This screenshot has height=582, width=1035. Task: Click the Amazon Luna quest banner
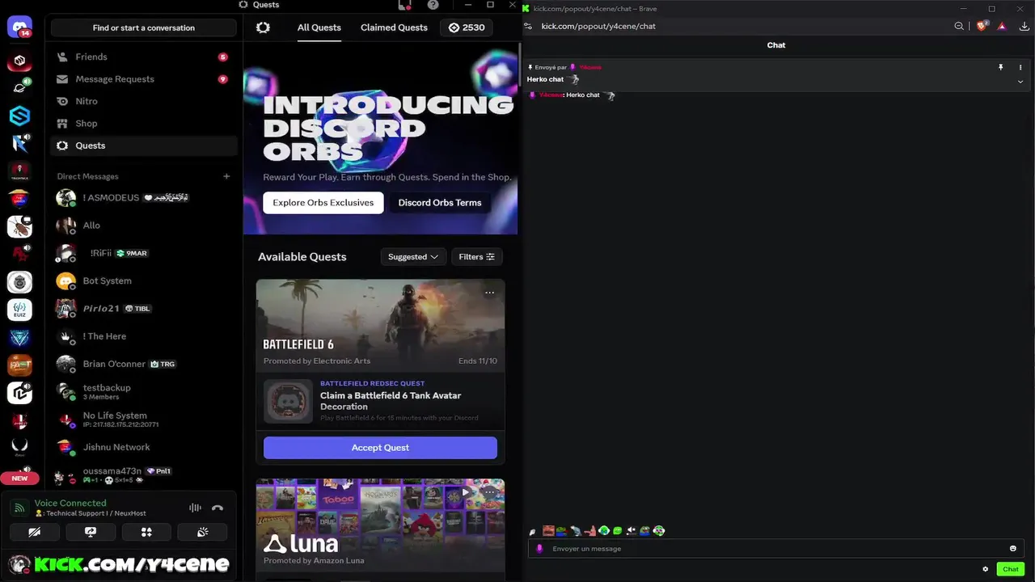pos(380,524)
